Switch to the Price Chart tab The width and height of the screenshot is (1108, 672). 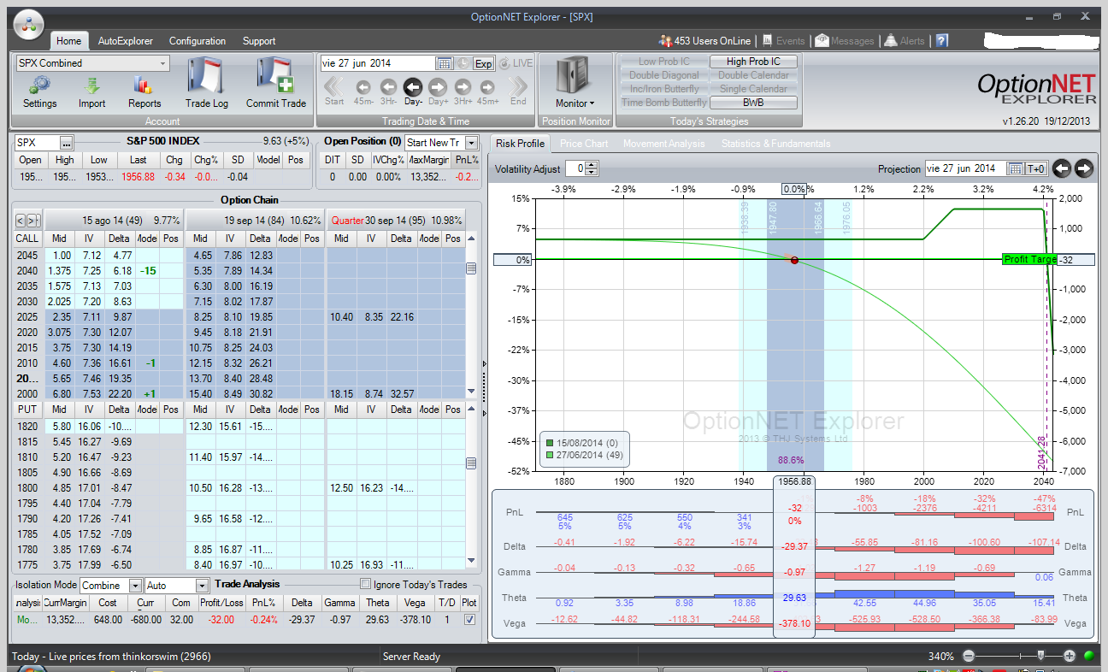coord(584,144)
